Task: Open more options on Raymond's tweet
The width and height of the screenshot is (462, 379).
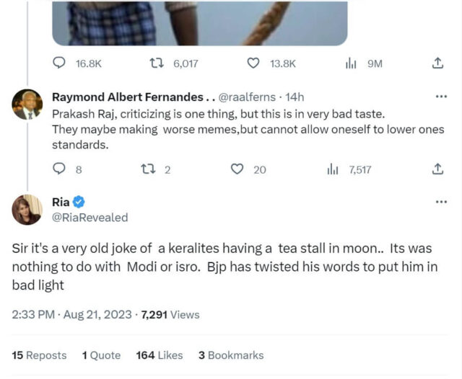Action: [x=441, y=97]
